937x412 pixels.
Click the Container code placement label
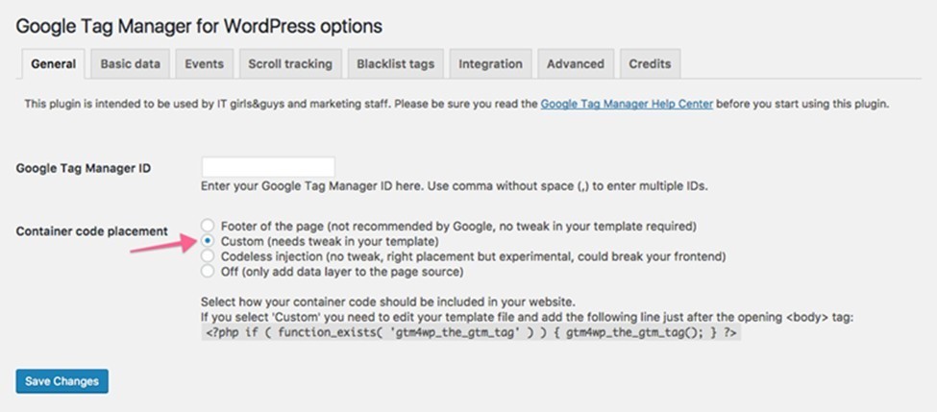[92, 231]
